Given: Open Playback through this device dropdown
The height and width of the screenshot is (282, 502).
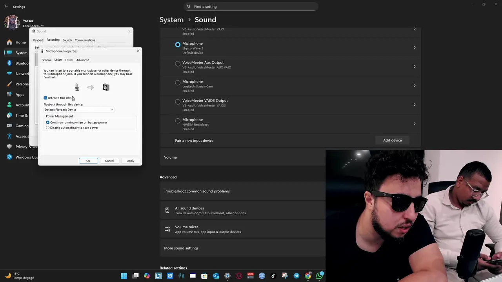Looking at the screenshot, I should point(79,110).
